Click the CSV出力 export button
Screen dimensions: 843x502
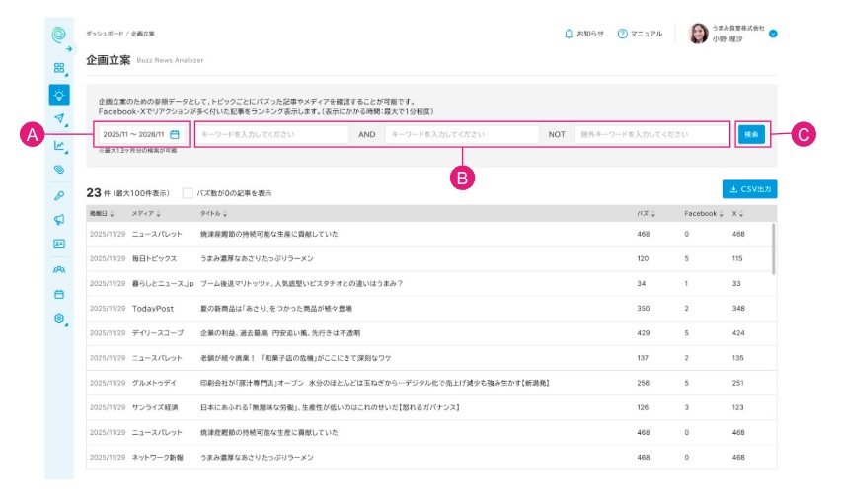749,188
